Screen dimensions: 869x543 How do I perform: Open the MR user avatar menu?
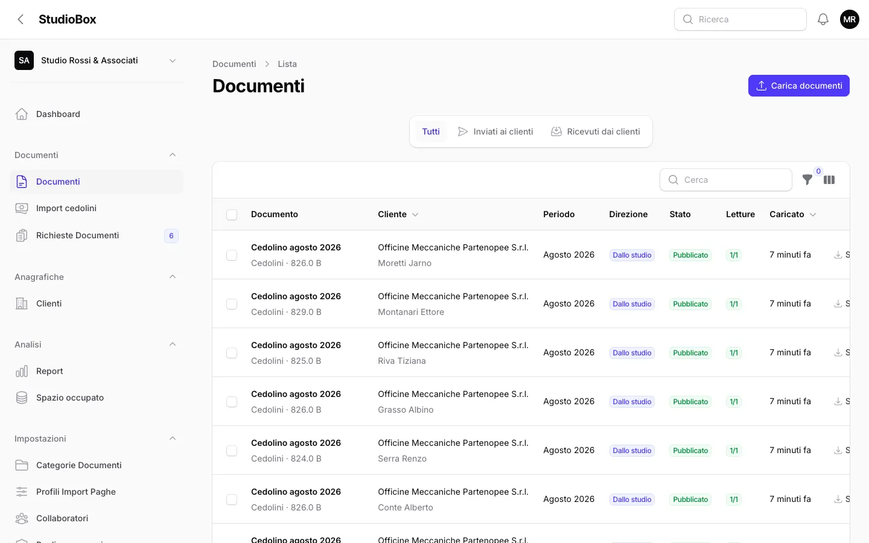click(x=850, y=19)
